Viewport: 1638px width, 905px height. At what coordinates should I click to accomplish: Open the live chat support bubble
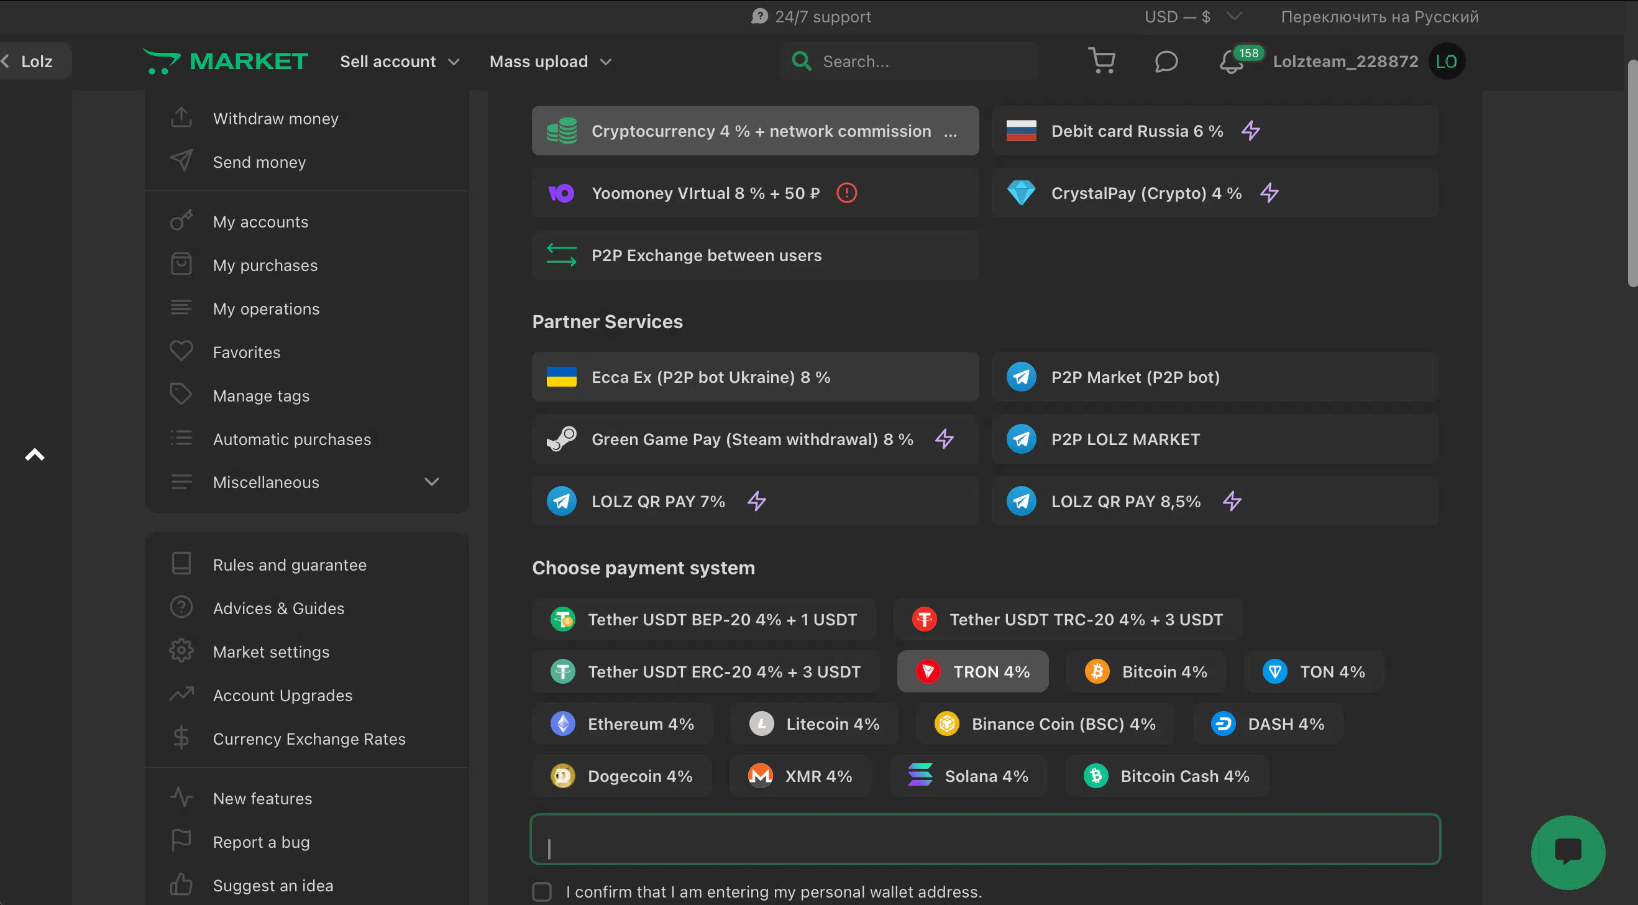click(x=1567, y=852)
